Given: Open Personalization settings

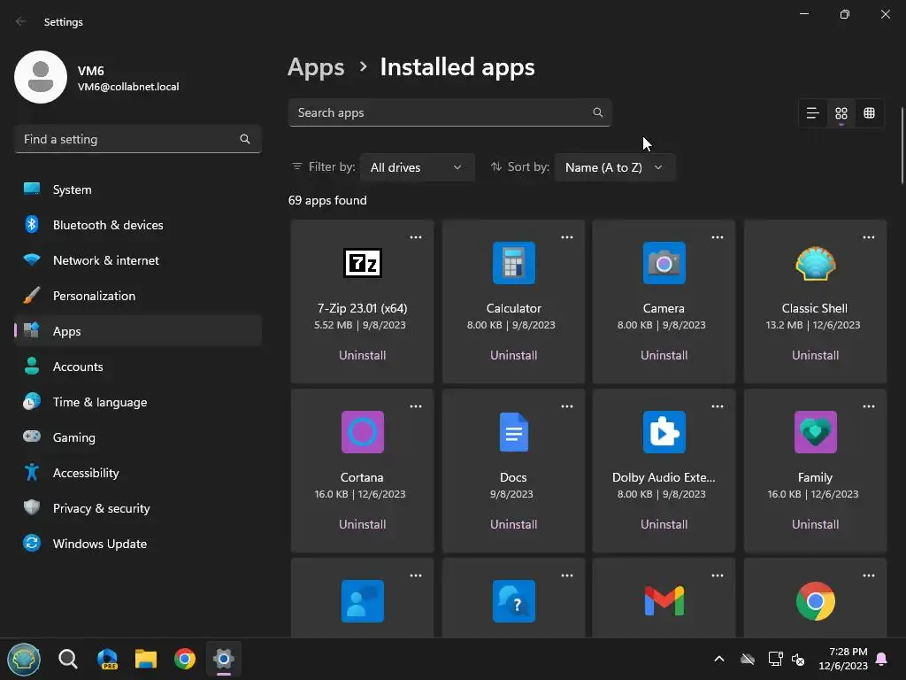Looking at the screenshot, I should pos(137,296).
